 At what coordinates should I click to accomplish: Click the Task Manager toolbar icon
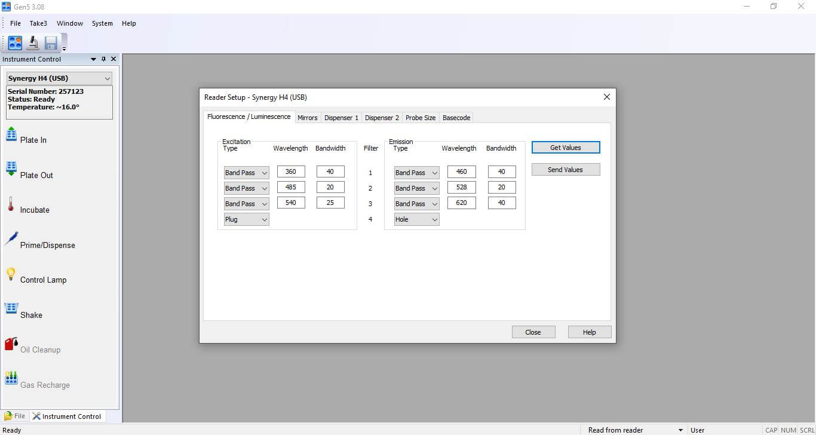click(15, 42)
